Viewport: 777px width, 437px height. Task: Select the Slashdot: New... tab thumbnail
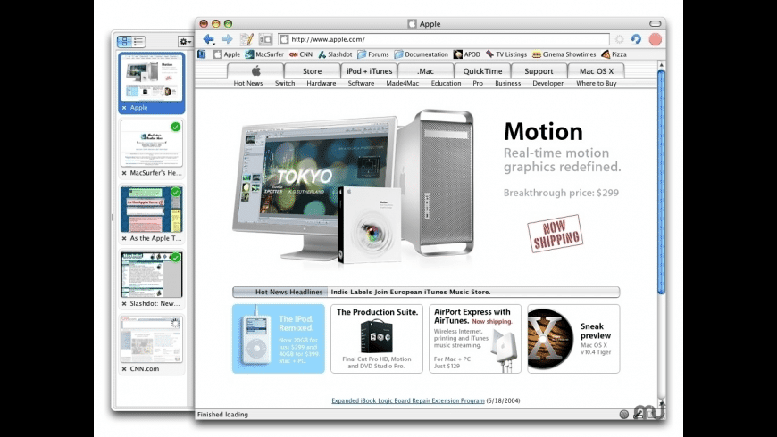[152, 274]
